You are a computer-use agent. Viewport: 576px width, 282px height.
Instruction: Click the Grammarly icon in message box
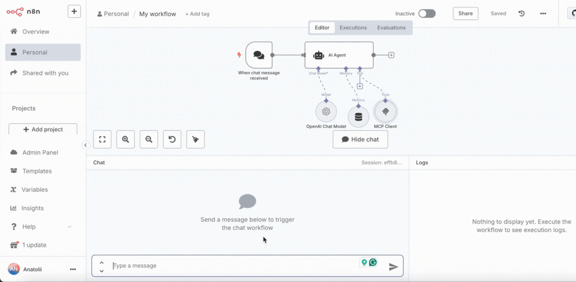373,262
